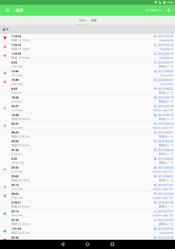The width and height of the screenshot is (175, 249).
Task: Tap red down triangle beside 1:23:33
Action: point(5,38)
